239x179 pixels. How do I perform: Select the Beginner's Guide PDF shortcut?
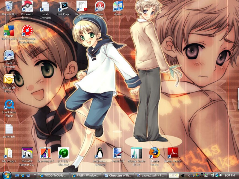coord(82,6)
